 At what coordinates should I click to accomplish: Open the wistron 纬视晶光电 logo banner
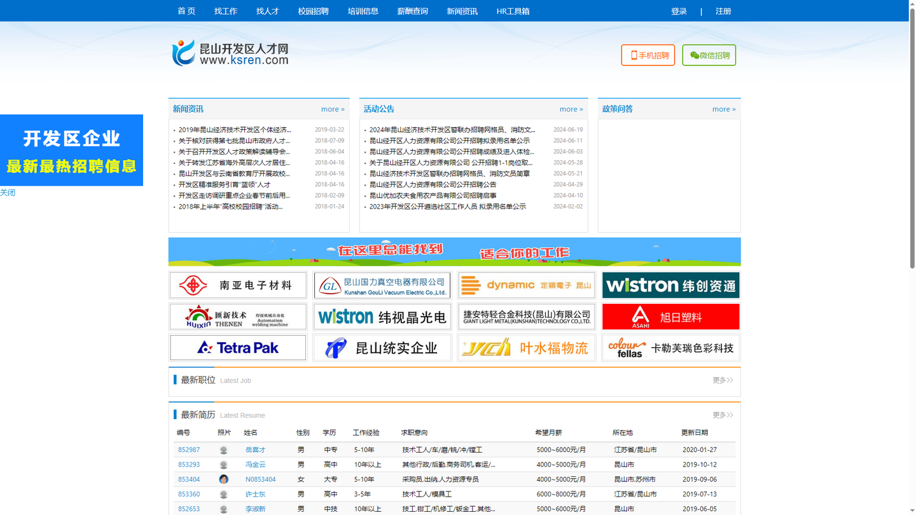(x=382, y=317)
